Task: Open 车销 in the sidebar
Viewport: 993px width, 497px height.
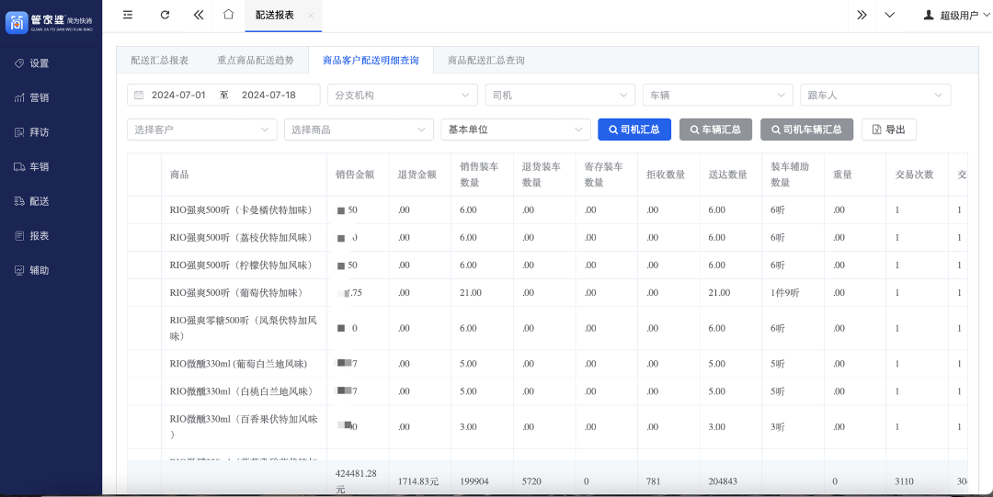Action: tap(39, 167)
